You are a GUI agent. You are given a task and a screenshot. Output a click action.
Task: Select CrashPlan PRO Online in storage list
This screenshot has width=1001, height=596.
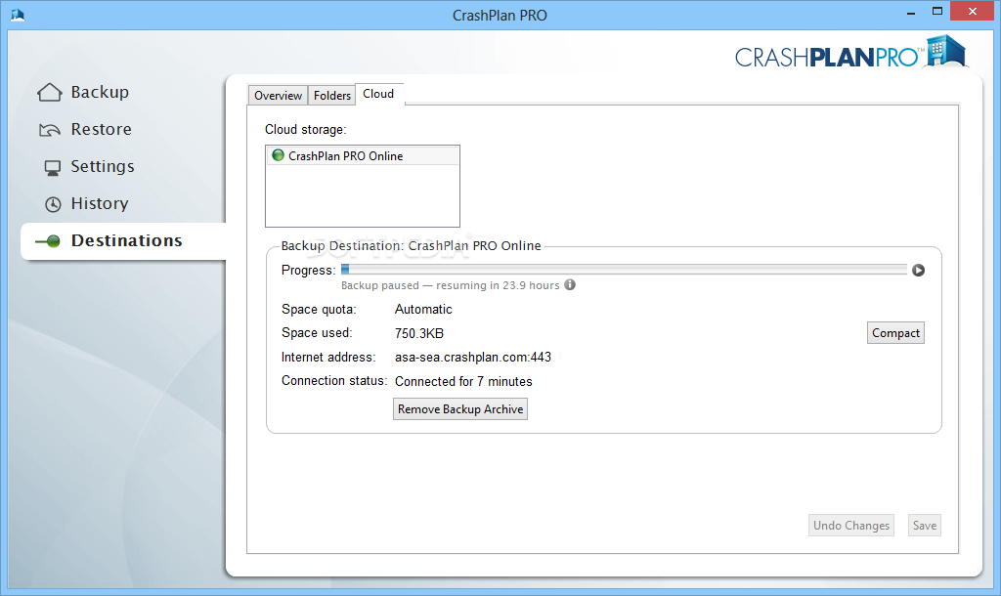click(x=363, y=155)
